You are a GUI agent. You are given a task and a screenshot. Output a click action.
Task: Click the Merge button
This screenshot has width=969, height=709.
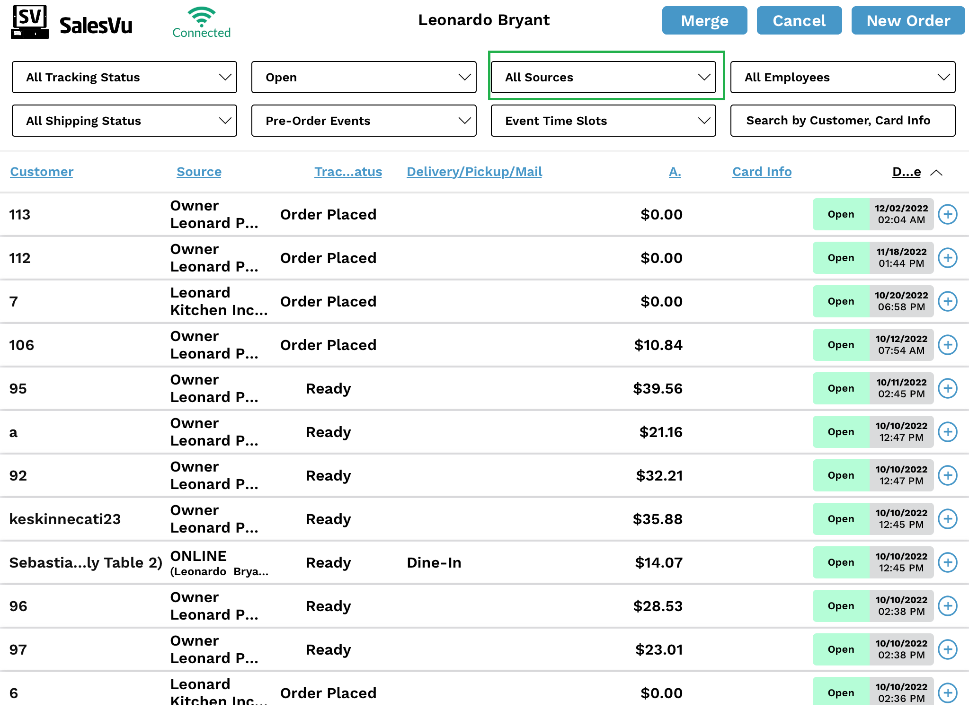pos(704,21)
